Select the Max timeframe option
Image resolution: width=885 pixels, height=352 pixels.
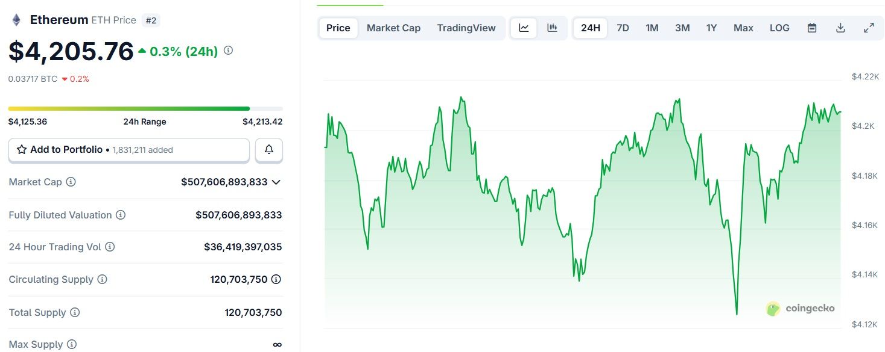743,27
